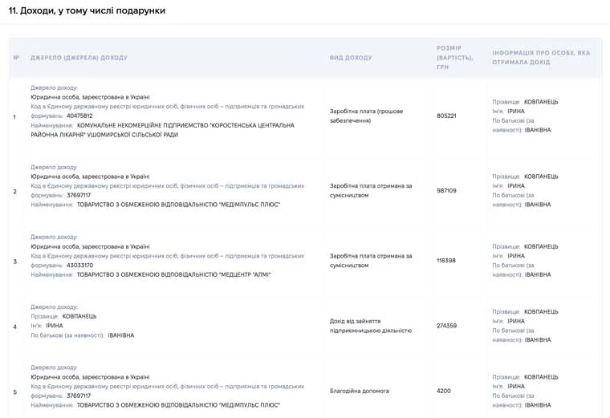Click patronymic 'Іванівна' in row 4 source column
This screenshot has height=418, width=610.
click(121, 335)
